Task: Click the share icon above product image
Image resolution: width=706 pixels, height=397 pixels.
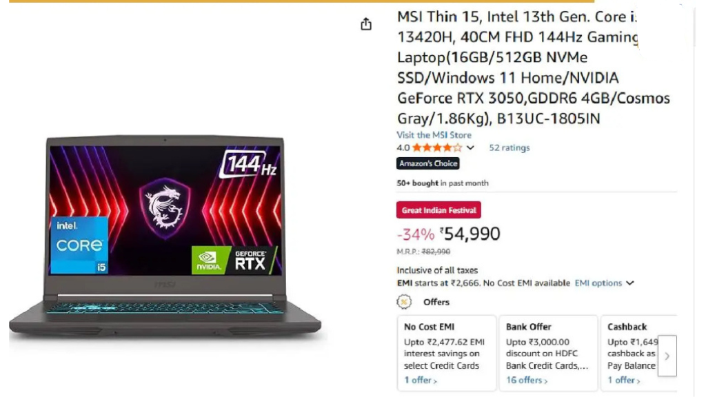Action: (x=366, y=23)
